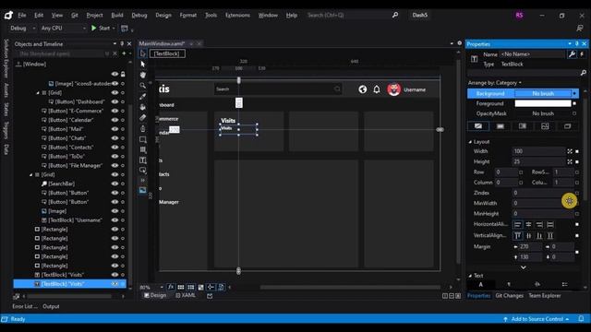Hide the Button "Mail" element
The image size is (591, 332).
pyautogui.click(x=115, y=129)
